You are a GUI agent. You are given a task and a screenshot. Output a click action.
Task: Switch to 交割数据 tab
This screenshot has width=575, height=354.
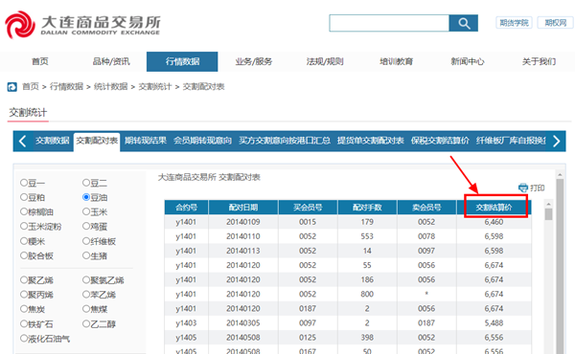pos(53,141)
